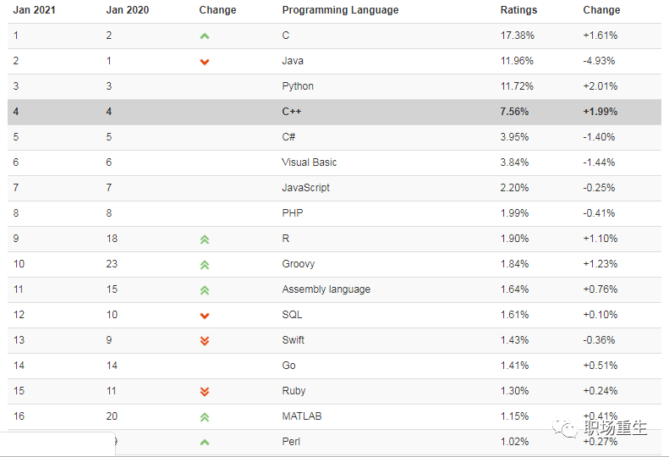Click the double red down arrow for Ruby
Viewport: 669px width, 457px height.
click(205, 392)
